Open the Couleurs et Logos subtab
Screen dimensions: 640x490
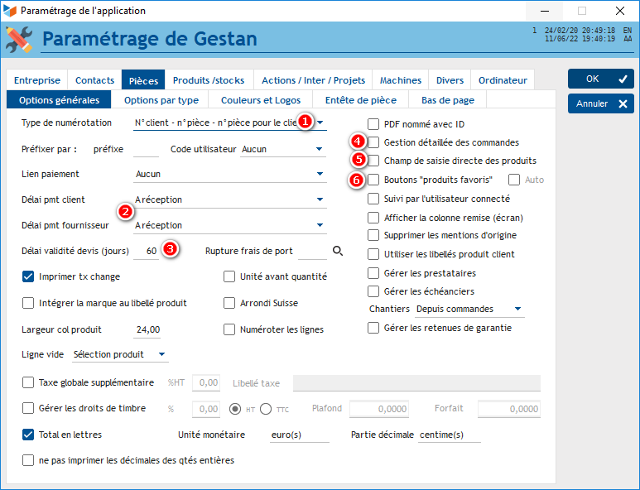[x=261, y=100]
